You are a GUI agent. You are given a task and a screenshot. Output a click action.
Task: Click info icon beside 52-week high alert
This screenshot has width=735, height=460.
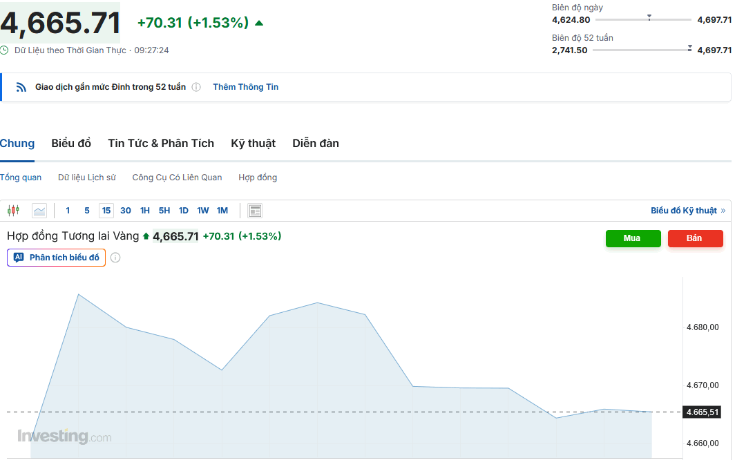pyautogui.click(x=196, y=87)
